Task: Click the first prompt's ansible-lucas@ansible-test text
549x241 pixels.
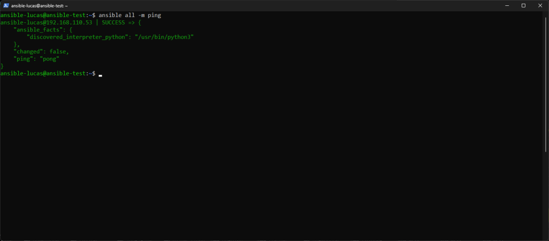Action: click(x=43, y=15)
